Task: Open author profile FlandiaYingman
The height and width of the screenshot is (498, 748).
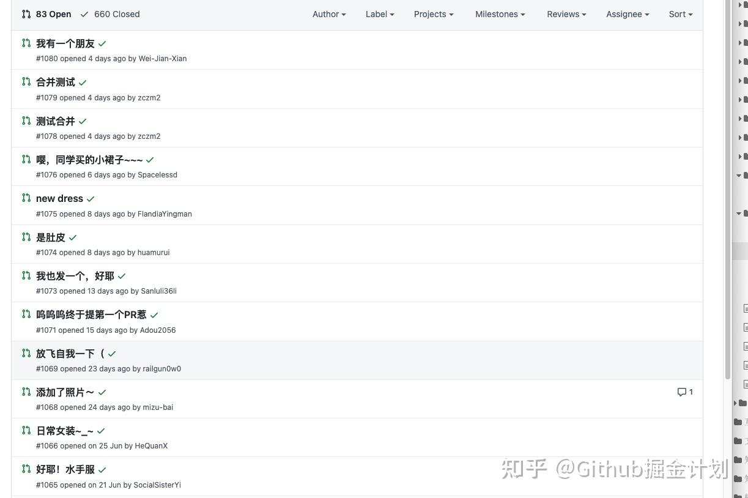Action: [x=165, y=214]
